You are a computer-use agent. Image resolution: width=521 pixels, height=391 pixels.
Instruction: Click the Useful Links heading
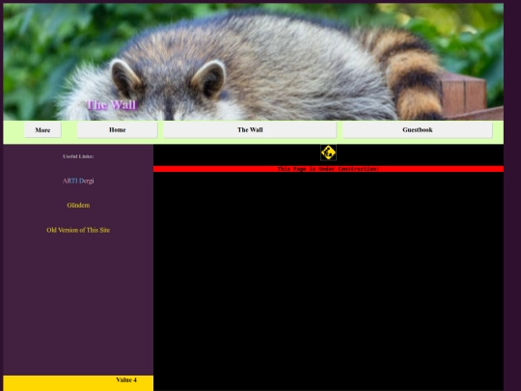point(78,156)
